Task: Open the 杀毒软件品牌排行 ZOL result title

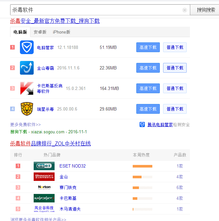Action: pos(50,143)
